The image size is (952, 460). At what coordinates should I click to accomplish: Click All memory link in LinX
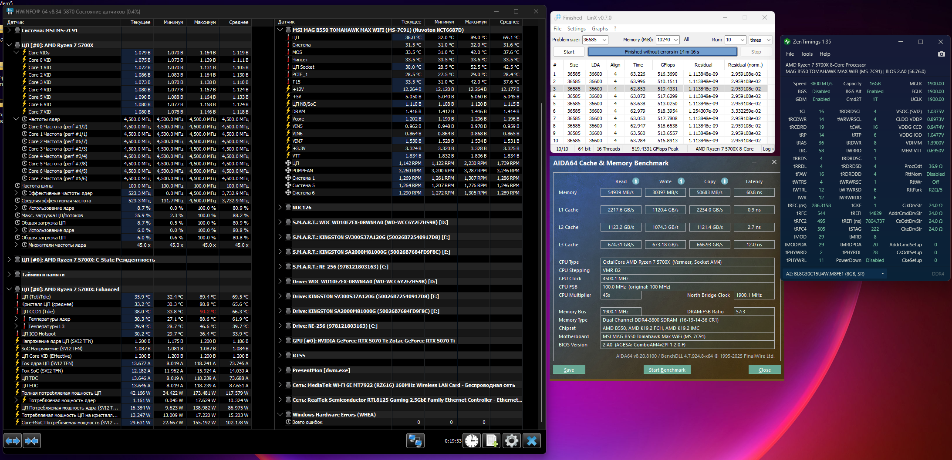pyautogui.click(x=686, y=39)
